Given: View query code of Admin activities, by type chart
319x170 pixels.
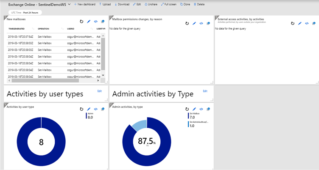Looking at the screenshot, I should [201, 109].
